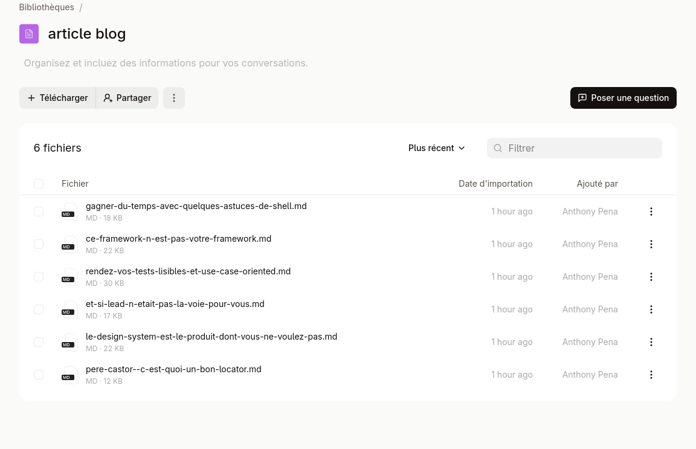Check the le-design-system file checkbox
Screen dimensions: 696x449
click(x=39, y=342)
